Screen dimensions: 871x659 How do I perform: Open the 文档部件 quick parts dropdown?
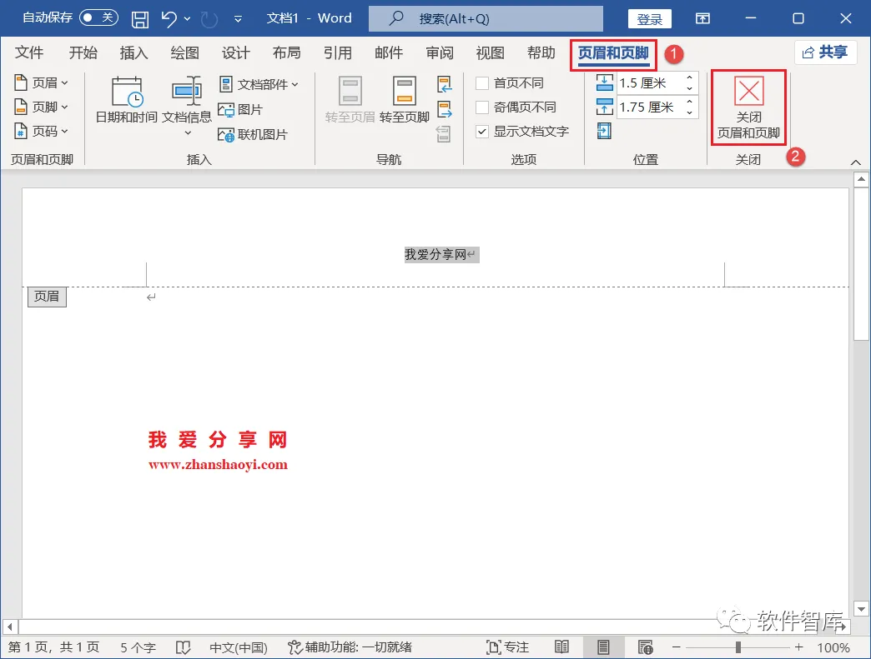tap(259, 84)
